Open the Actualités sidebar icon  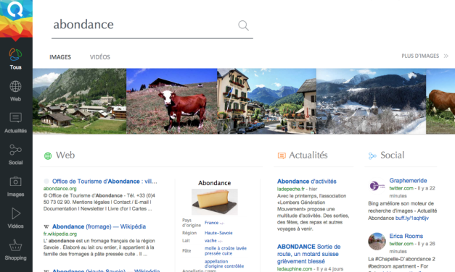[x=15, y=118]
